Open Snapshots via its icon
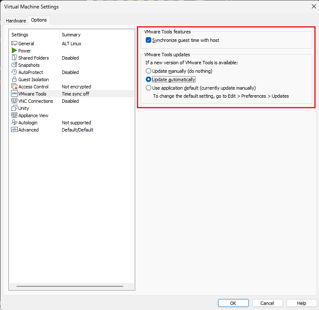Viewport: 319px width, 310px height. [14, 65]
